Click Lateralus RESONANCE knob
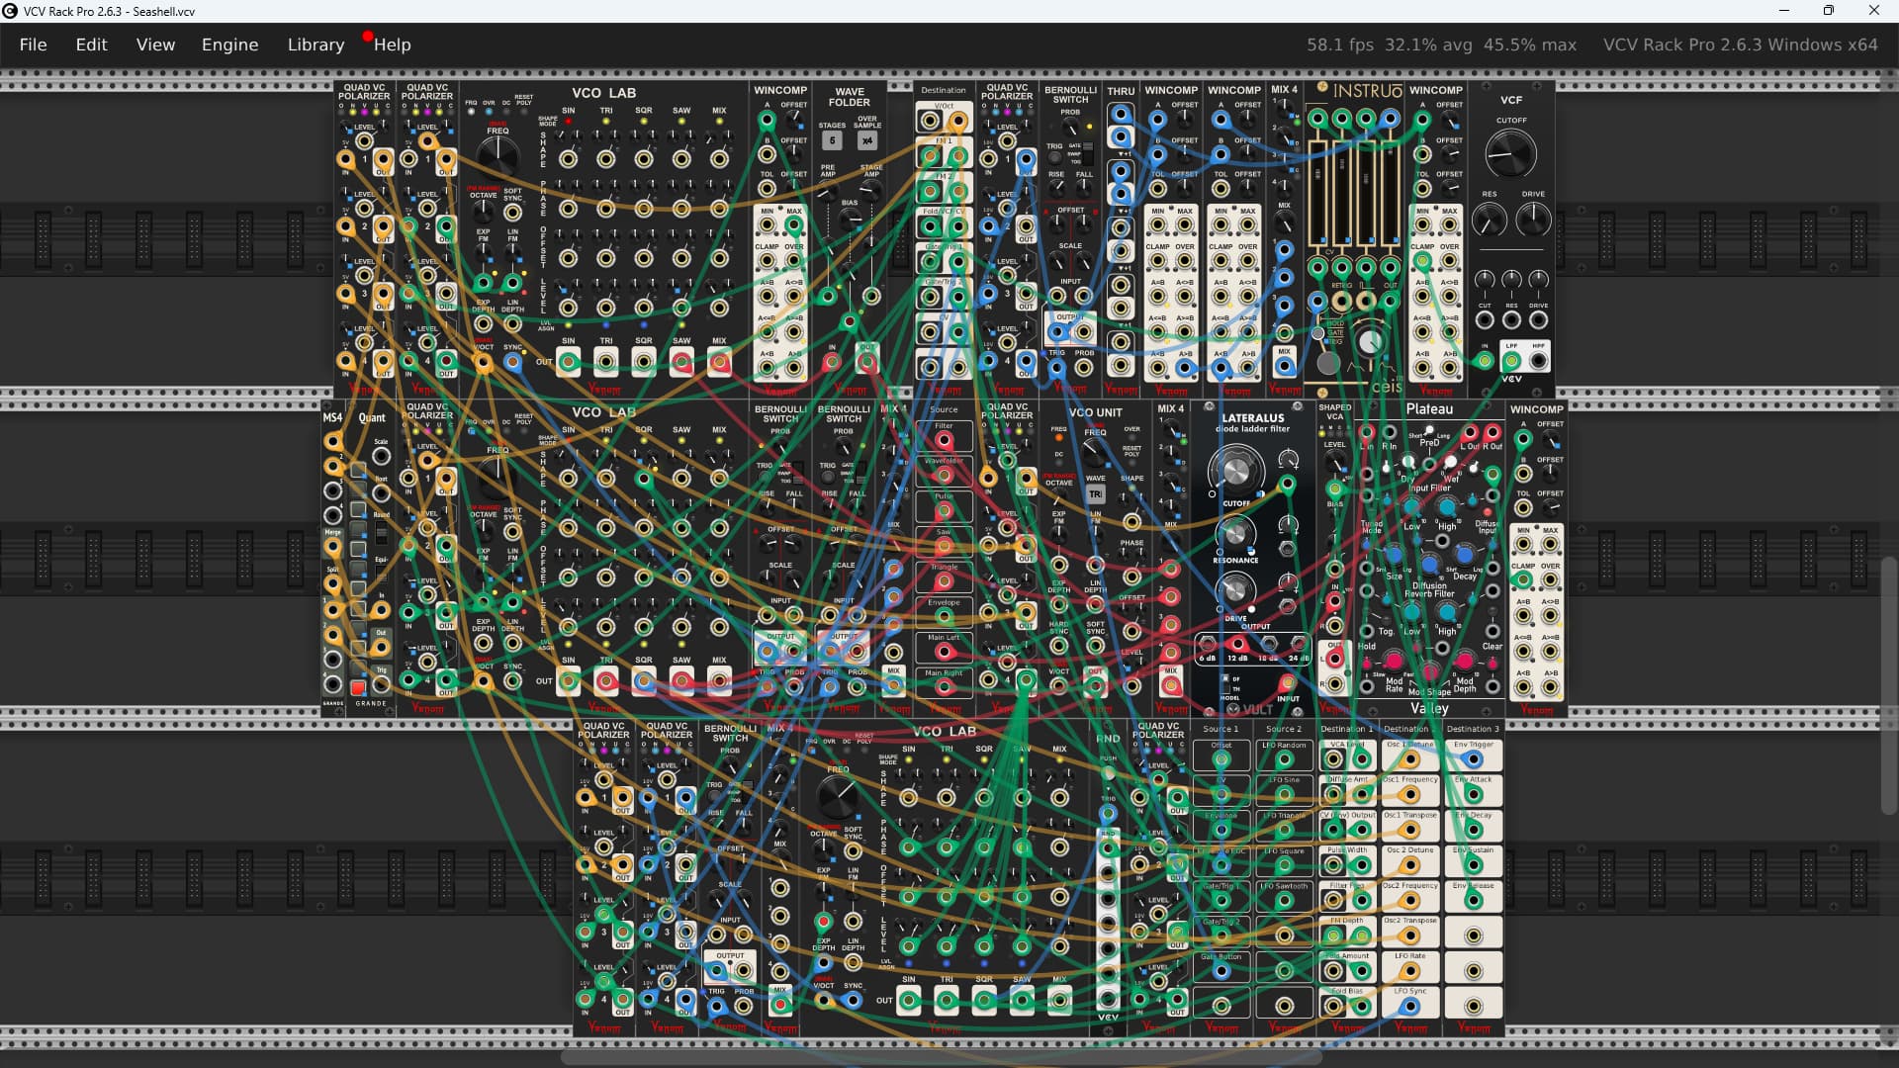 1235,534
